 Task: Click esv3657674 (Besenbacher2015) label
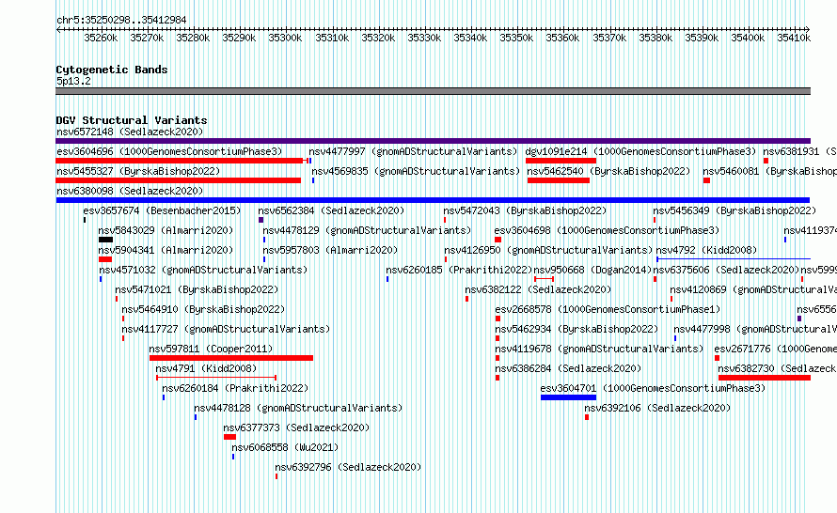pyautogui.click(x=163, y=210)
